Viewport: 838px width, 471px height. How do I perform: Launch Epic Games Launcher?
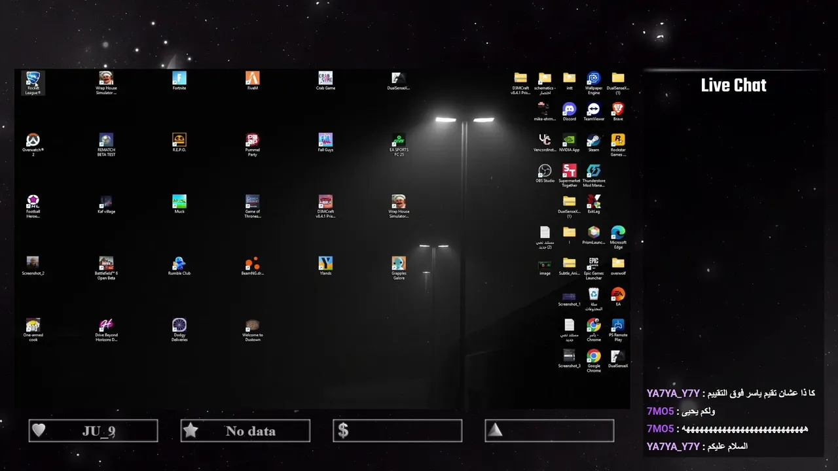pyautogui.click(x=593, y=269)
